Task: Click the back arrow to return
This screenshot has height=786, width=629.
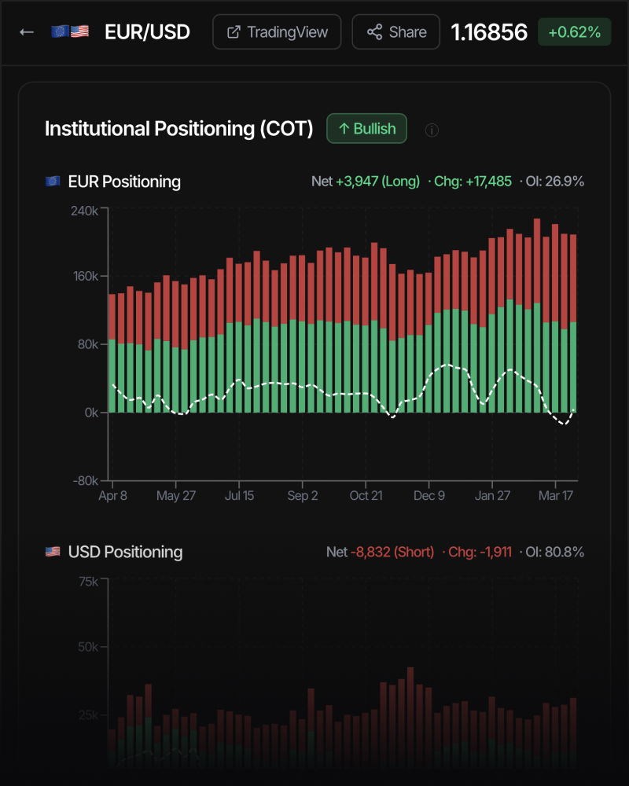Action: (x=26, y=31)
